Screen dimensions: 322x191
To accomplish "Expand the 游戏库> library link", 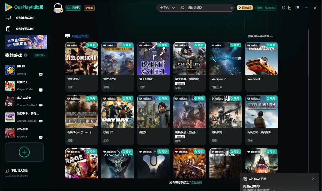I will [40, 55].
